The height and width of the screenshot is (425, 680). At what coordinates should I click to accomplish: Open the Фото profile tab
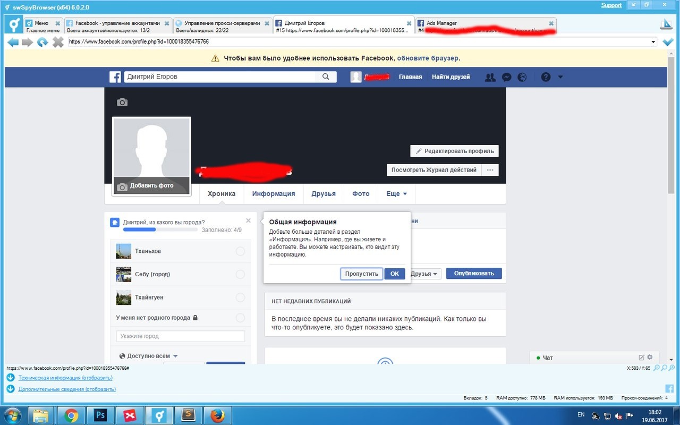(x=361, y=194)
